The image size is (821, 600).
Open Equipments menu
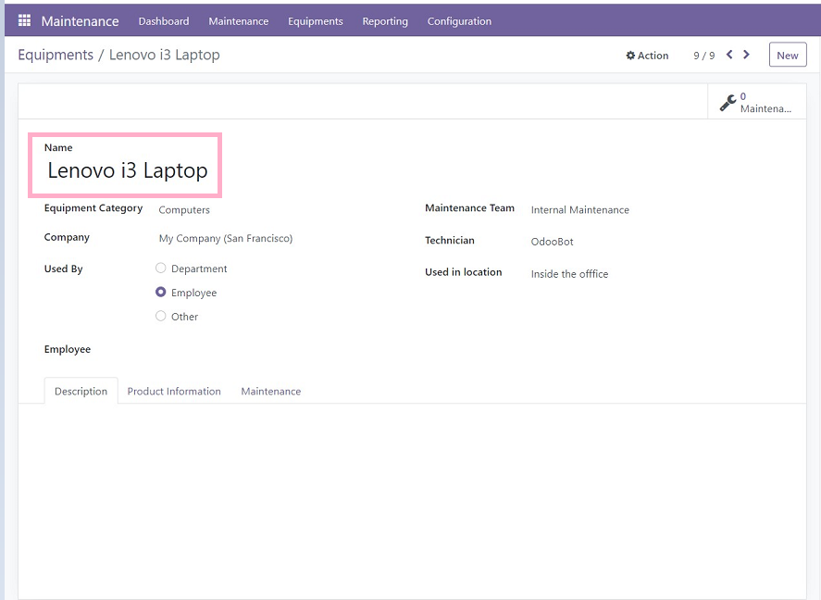coord(316,21)
